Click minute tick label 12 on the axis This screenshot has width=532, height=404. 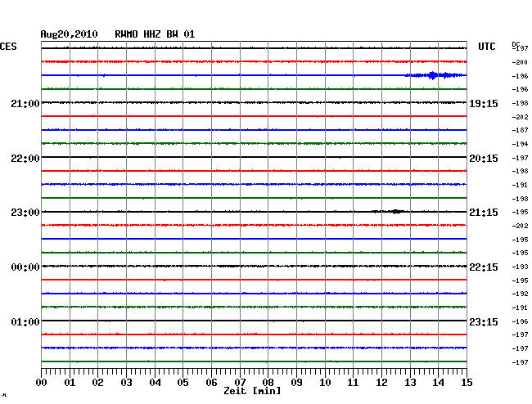[381, 382]
